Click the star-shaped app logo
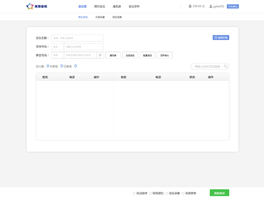Screen dimensions: 264x197 click(30, 6)
